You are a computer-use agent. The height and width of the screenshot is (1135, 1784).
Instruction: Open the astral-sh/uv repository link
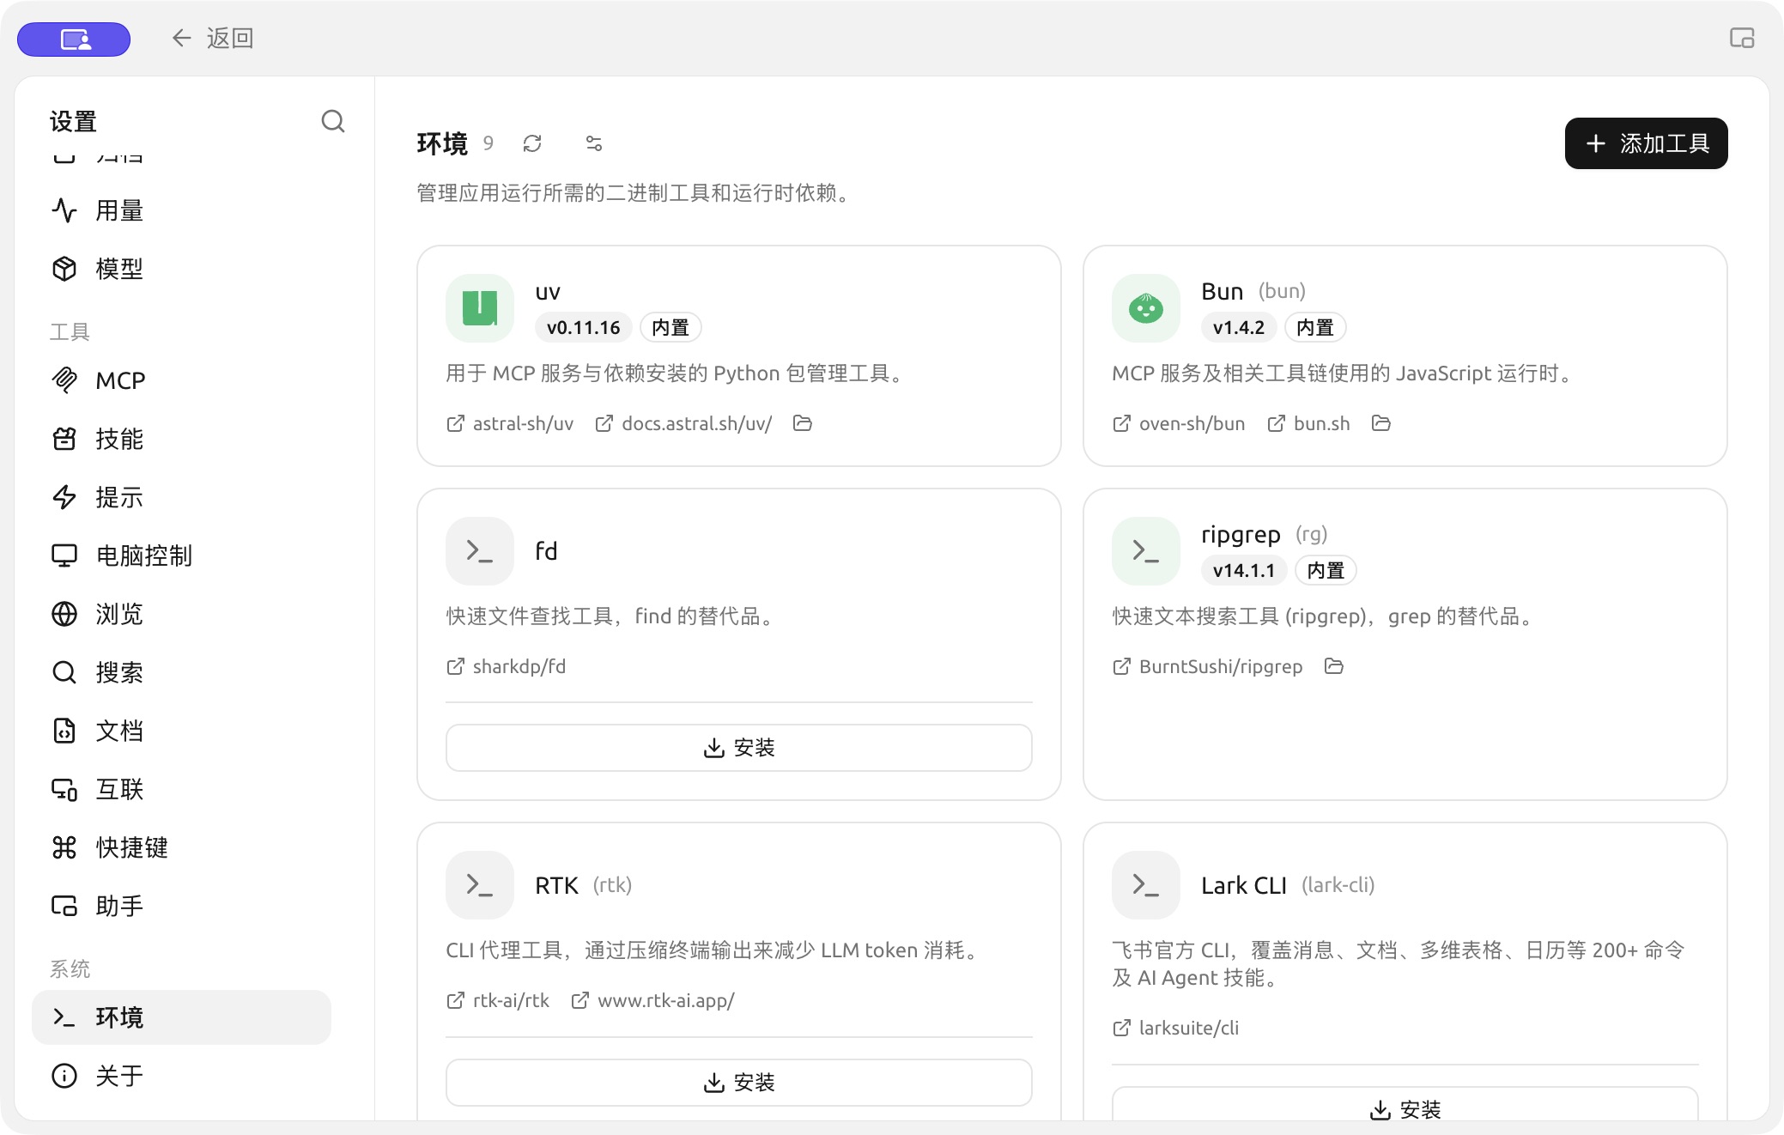[510, 423]
